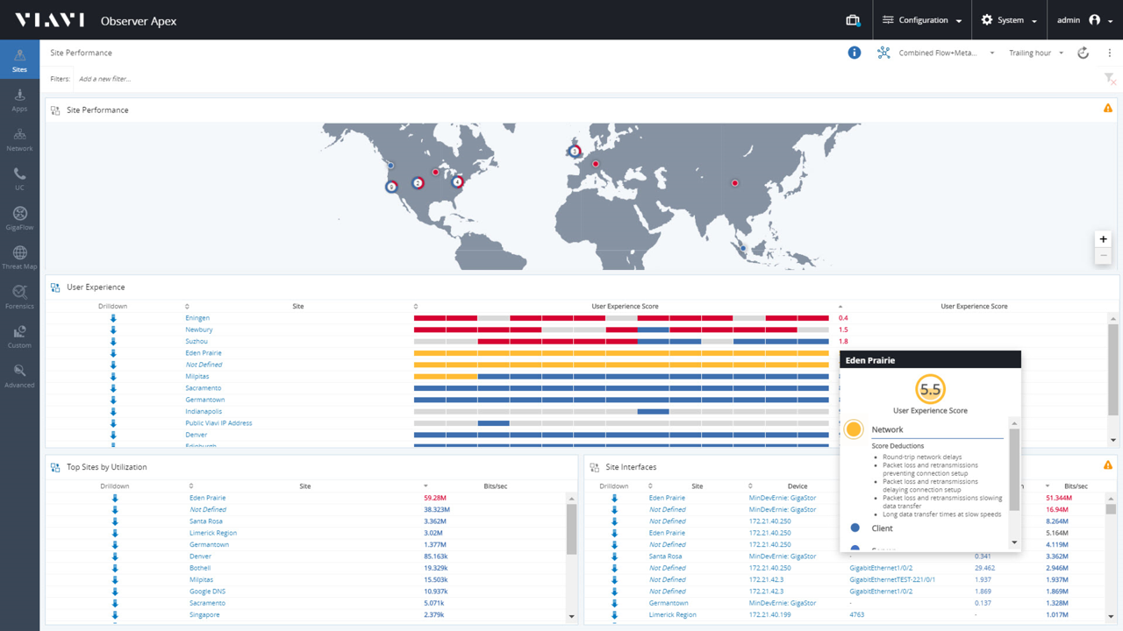Screen dimensions: 1123x631
Task: Zoom in on the map
Action: (1103, 239)
